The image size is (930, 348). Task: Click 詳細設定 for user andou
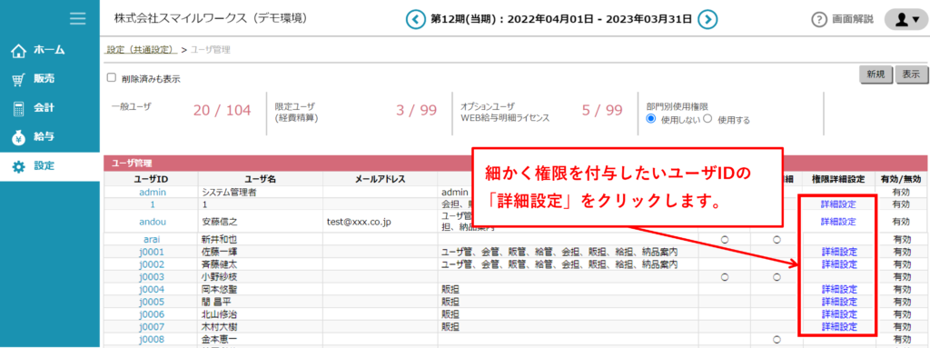[838, 222]
